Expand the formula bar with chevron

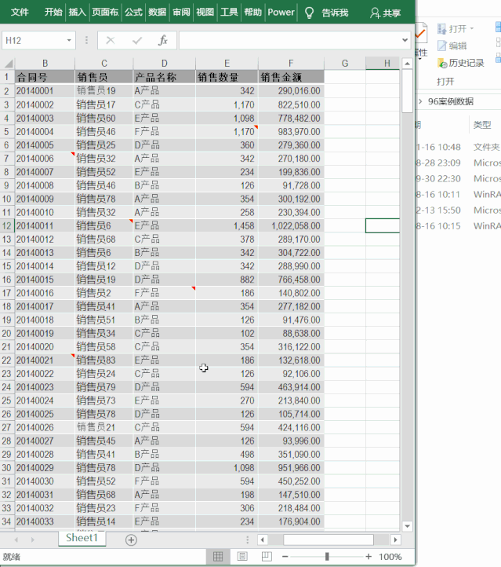(405, 40)
